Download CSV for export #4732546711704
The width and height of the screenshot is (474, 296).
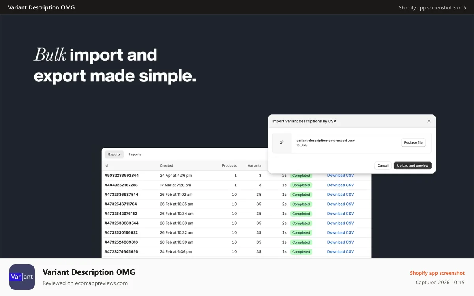340,204
